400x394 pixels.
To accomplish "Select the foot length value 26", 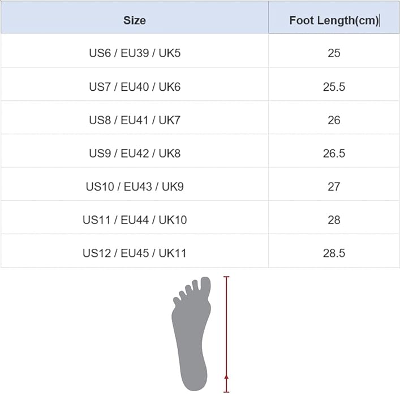I will (x=334, y=120).
